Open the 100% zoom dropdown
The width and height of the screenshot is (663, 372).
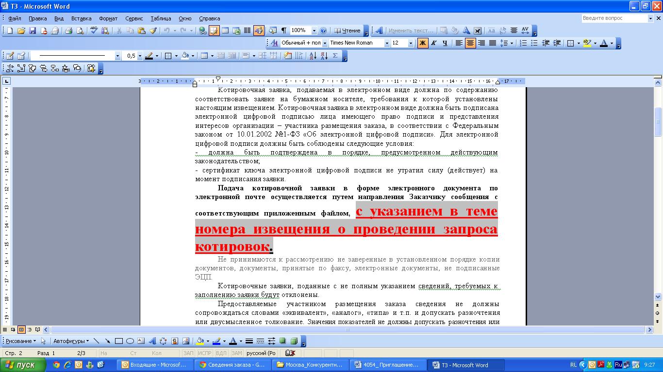[x=314, y=31]
